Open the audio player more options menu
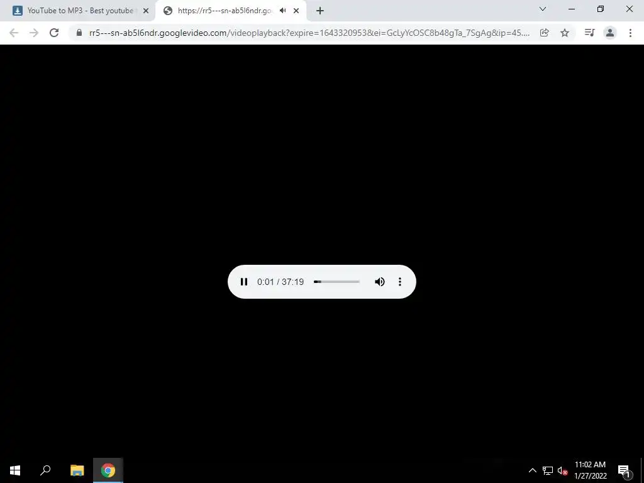 tap(399, 282)
